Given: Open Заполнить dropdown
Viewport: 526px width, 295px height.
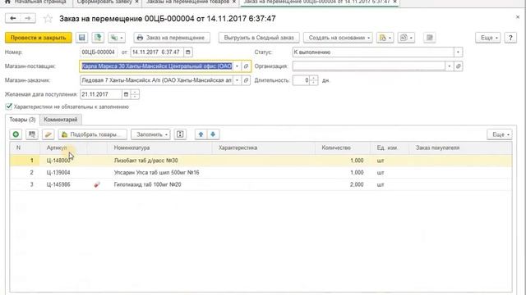Looking at the screenshot, I should tap(150, 134).
